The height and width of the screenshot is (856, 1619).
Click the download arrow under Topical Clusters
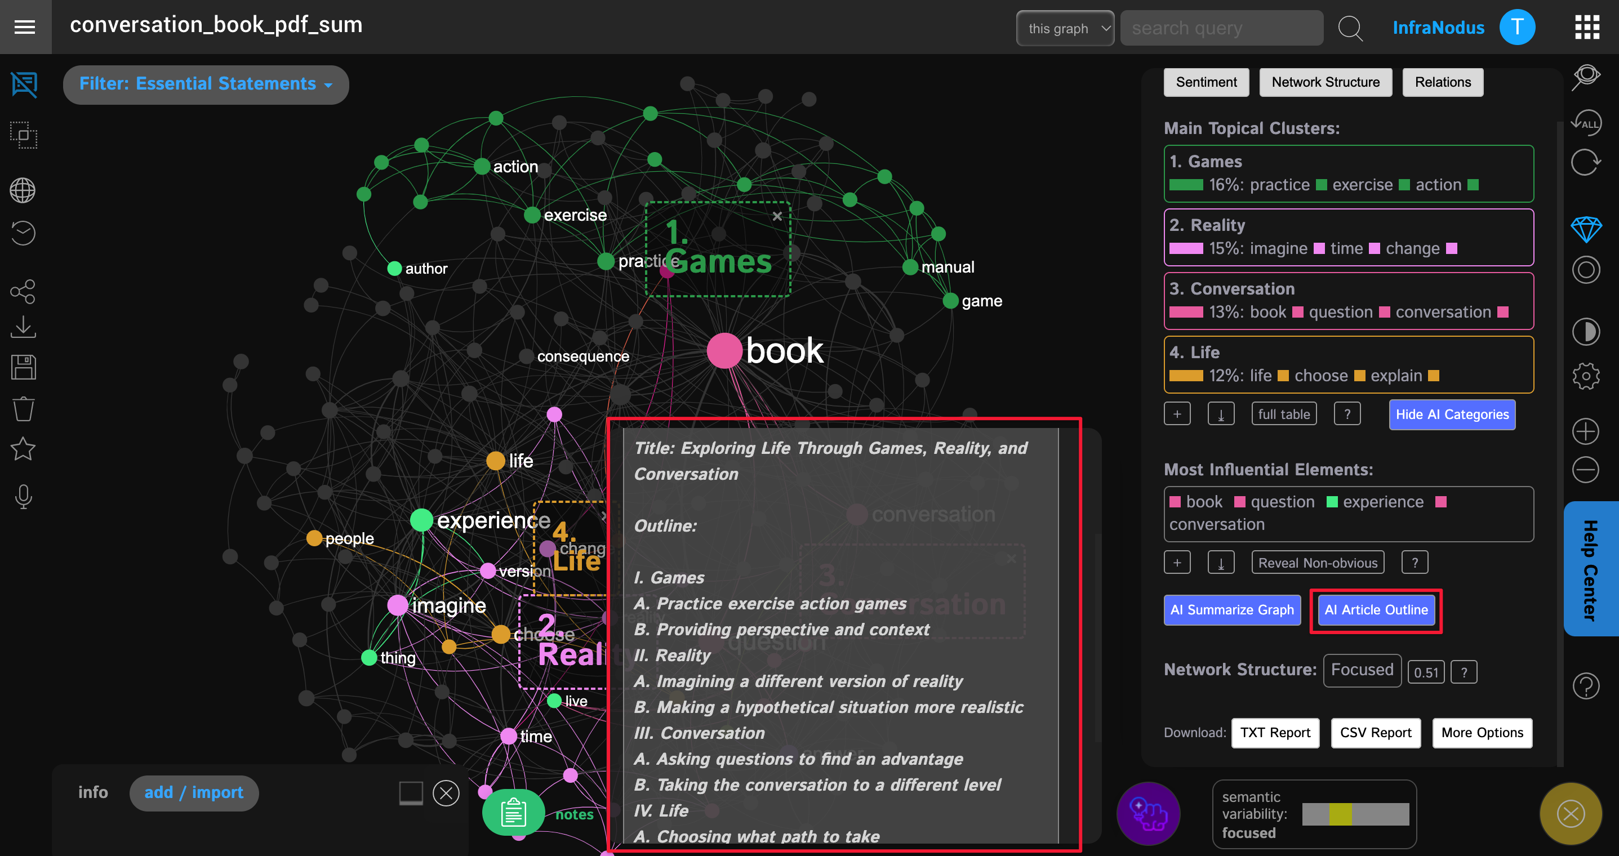click(x=1221, y=414)
